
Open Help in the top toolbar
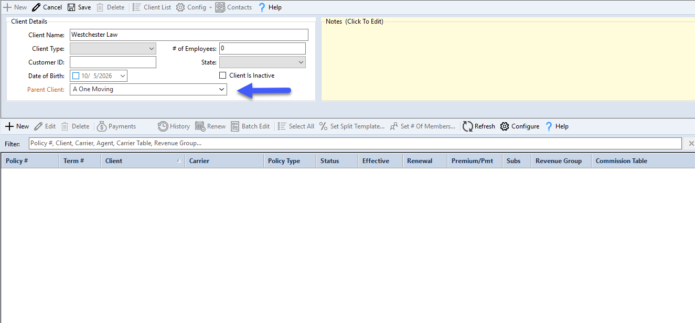point(270,7)
